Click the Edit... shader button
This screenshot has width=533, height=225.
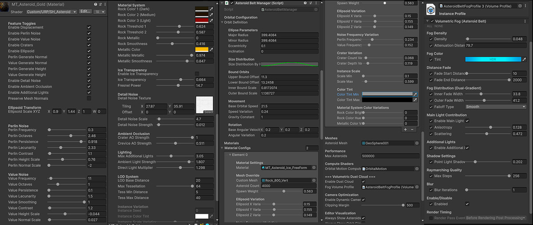[x=85, y=11]
